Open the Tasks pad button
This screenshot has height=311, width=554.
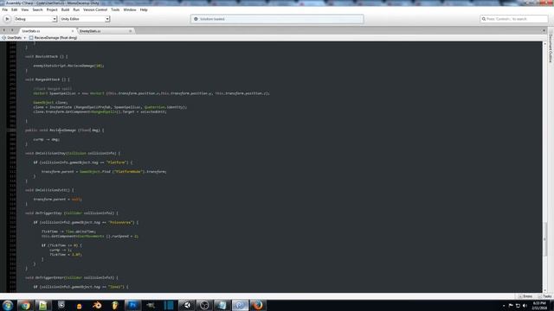(544, 296)
